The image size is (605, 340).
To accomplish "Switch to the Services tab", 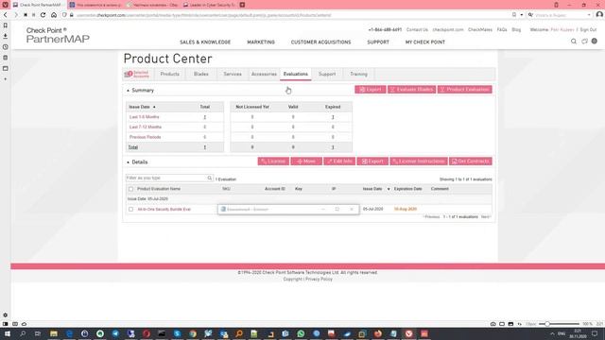I will coord(233,74).
